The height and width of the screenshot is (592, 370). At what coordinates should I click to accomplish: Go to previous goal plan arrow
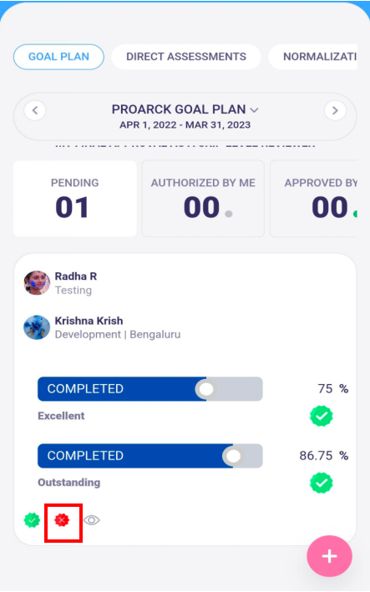click(x=35, y=110)
